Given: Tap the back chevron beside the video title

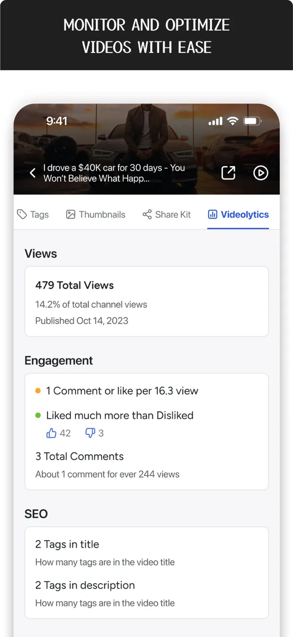Looking at the screenshot, I should 33,172.
